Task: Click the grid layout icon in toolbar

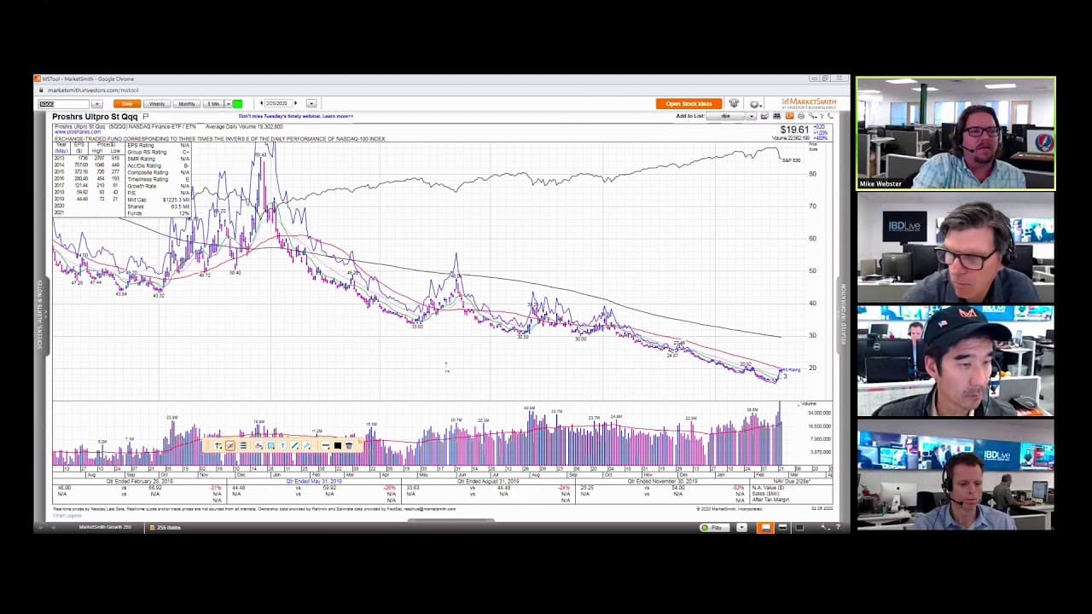Action: pyautogui.click(x=776, y=116)
